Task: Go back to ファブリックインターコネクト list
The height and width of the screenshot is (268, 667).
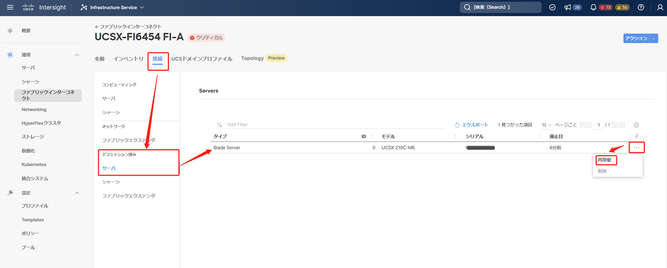Action: [128, 26]
